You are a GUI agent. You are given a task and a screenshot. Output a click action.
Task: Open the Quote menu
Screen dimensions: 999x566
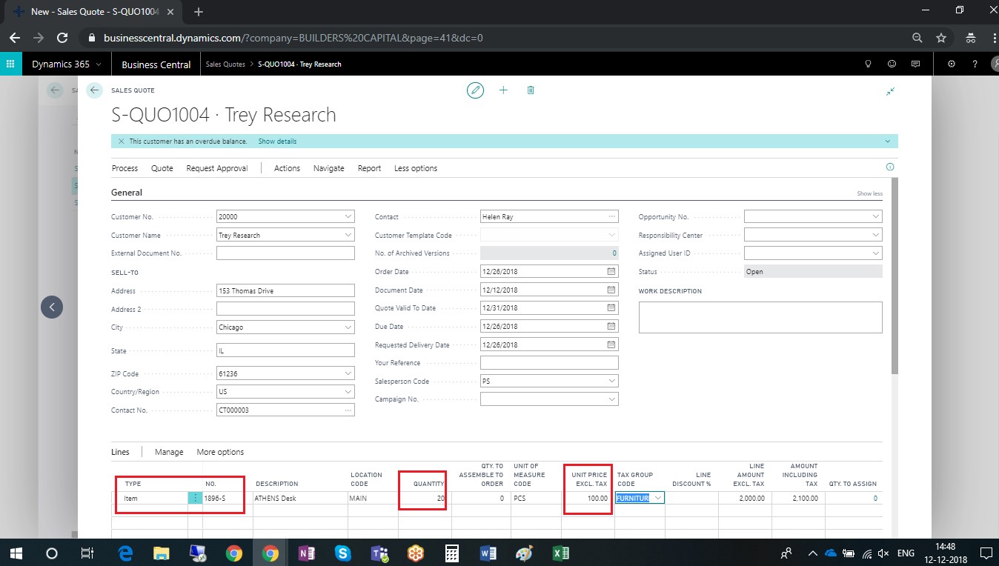click(x=162, y=168)
